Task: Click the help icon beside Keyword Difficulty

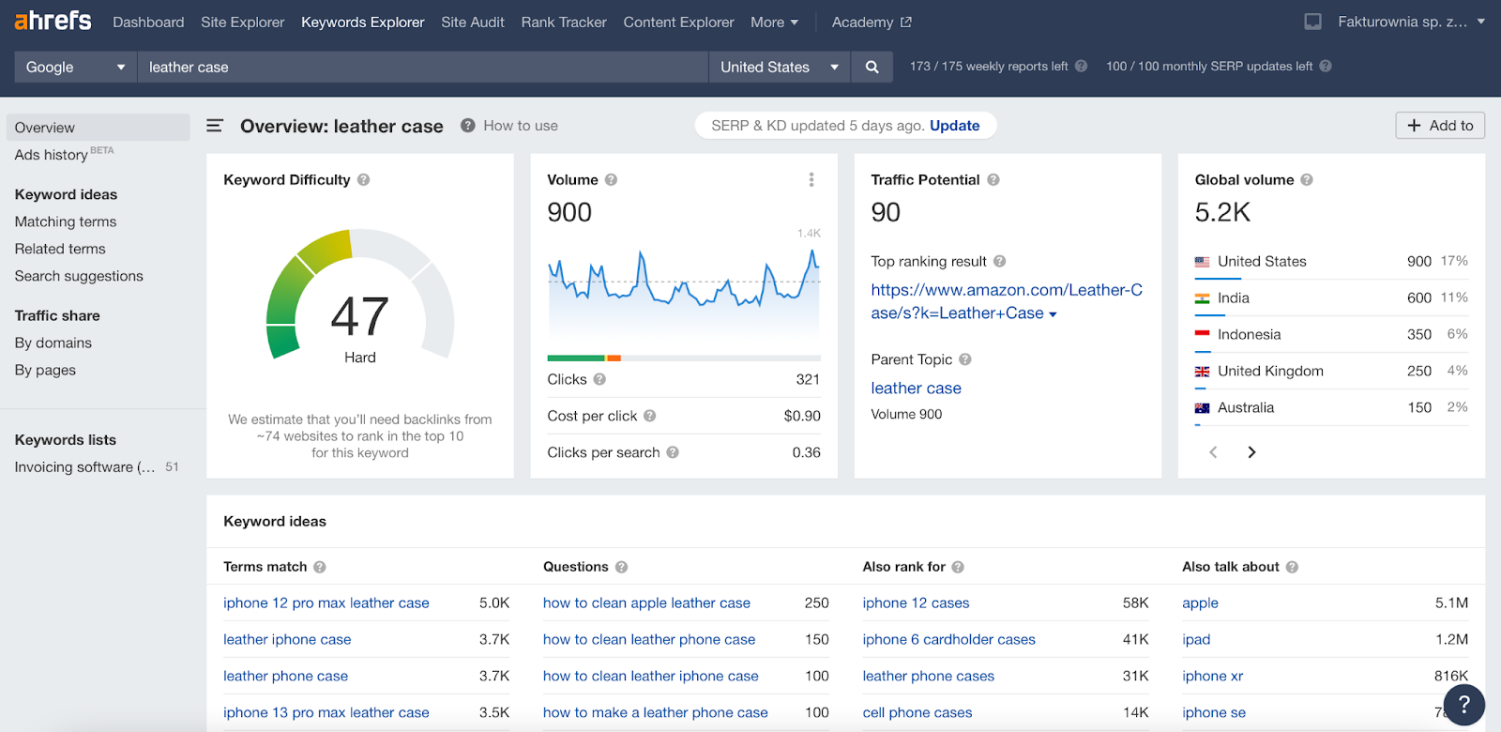Action: point(364,179)
